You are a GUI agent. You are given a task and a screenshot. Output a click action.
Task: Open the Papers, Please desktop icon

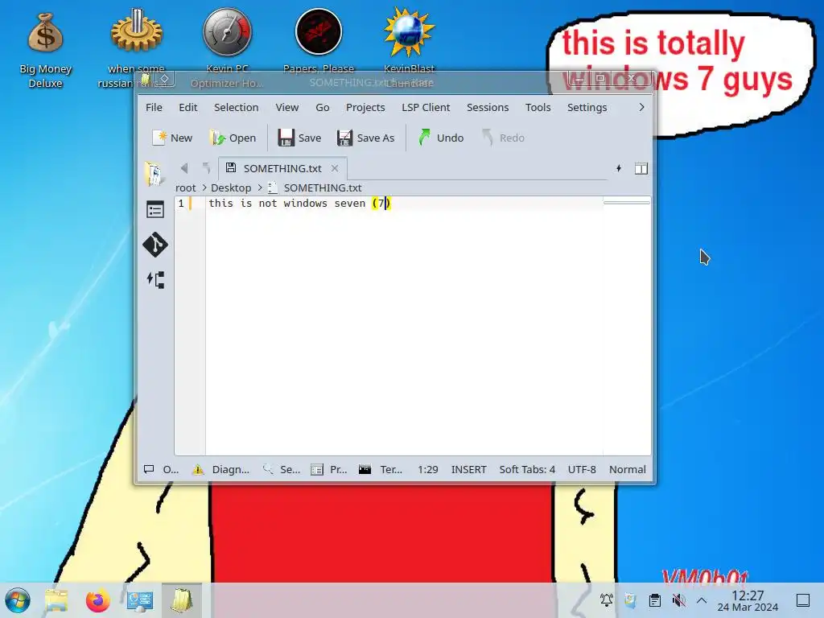click(319, 41)
